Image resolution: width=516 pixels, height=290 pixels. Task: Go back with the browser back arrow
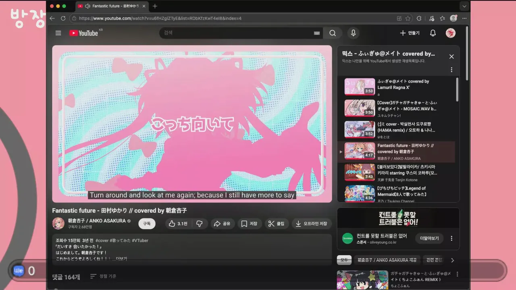(x=52, y=18)
